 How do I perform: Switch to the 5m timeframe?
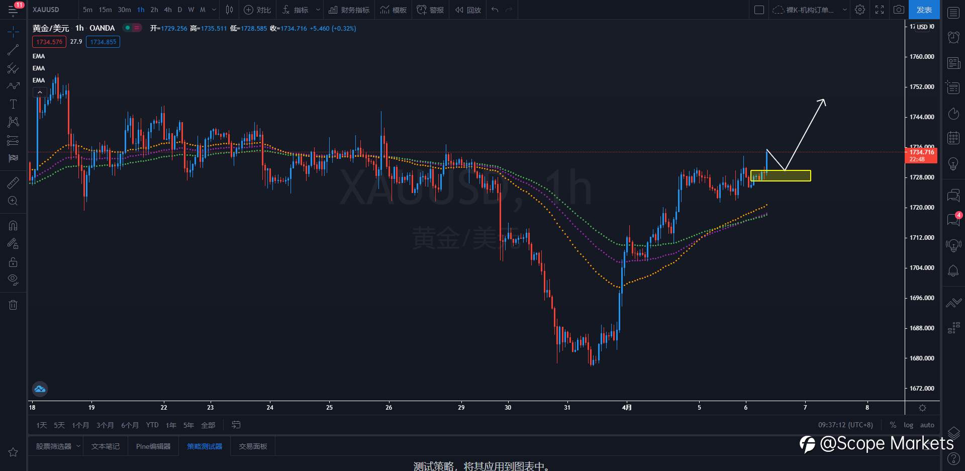(87, 10)
